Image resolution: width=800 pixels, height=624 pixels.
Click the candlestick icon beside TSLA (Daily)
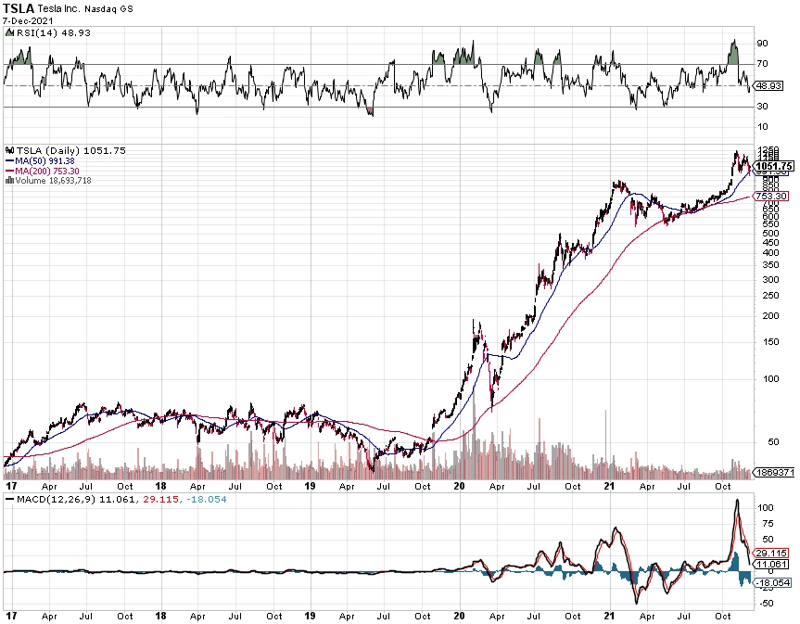pos(9,150)
